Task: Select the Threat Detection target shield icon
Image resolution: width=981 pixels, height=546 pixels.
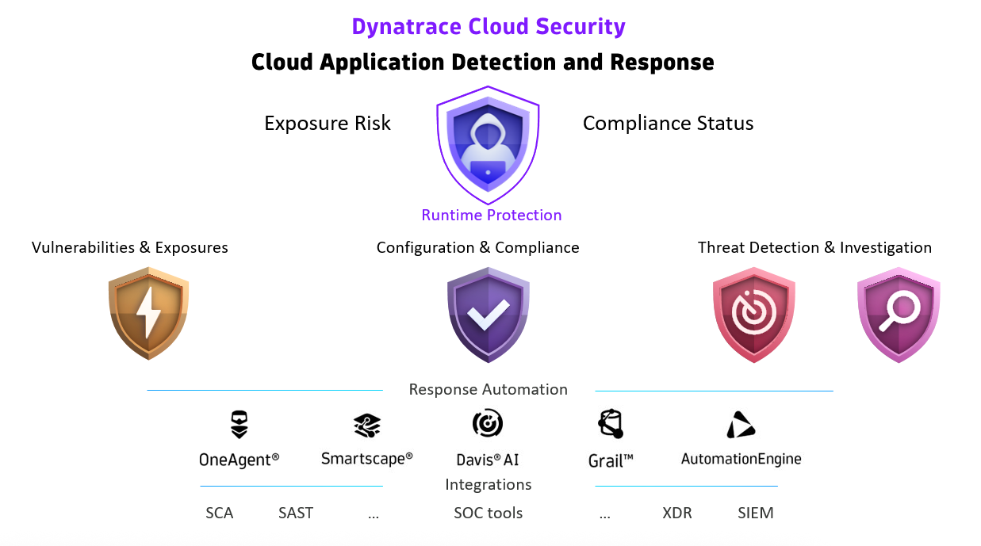Action: (x=754, y=315)
